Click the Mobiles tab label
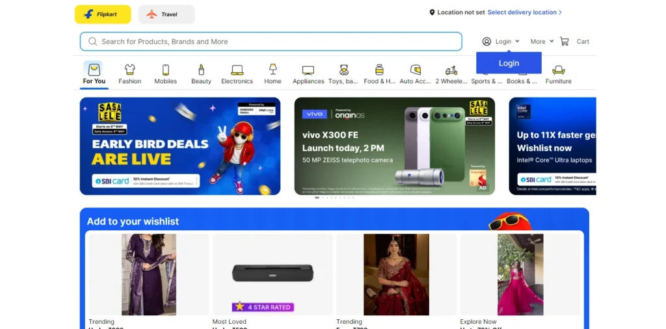The image size is (666, 329). [x=166, y=81]
